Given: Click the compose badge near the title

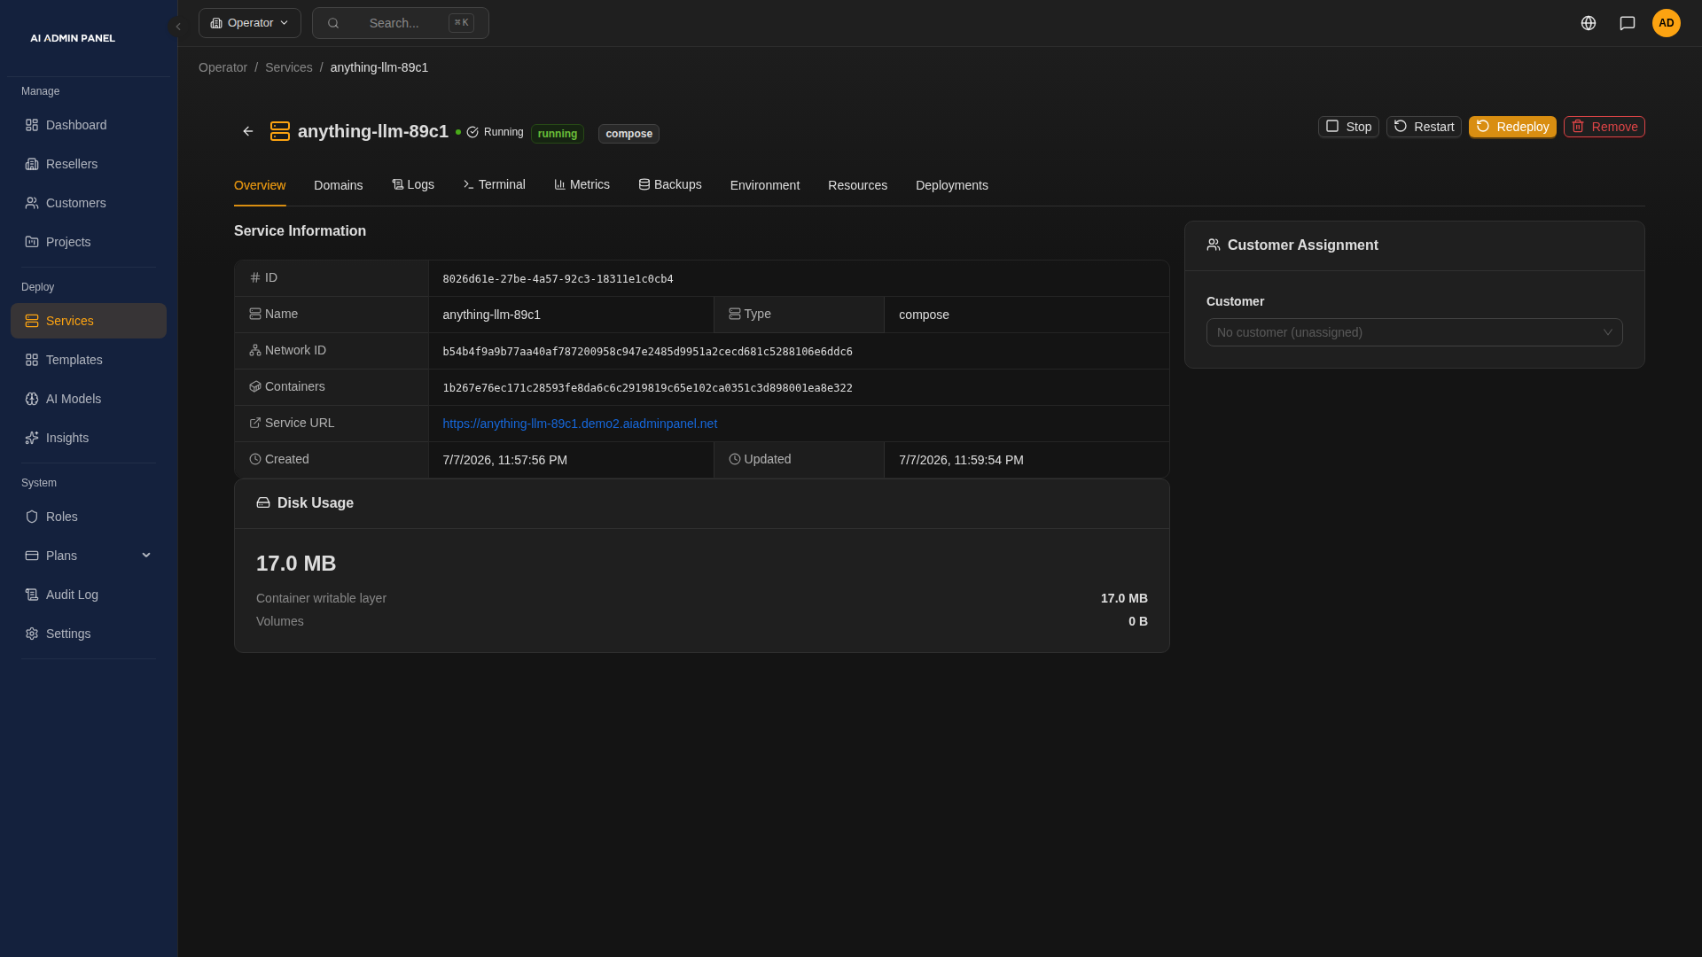Looking at the screenshot, I should [x=628, y=134].
